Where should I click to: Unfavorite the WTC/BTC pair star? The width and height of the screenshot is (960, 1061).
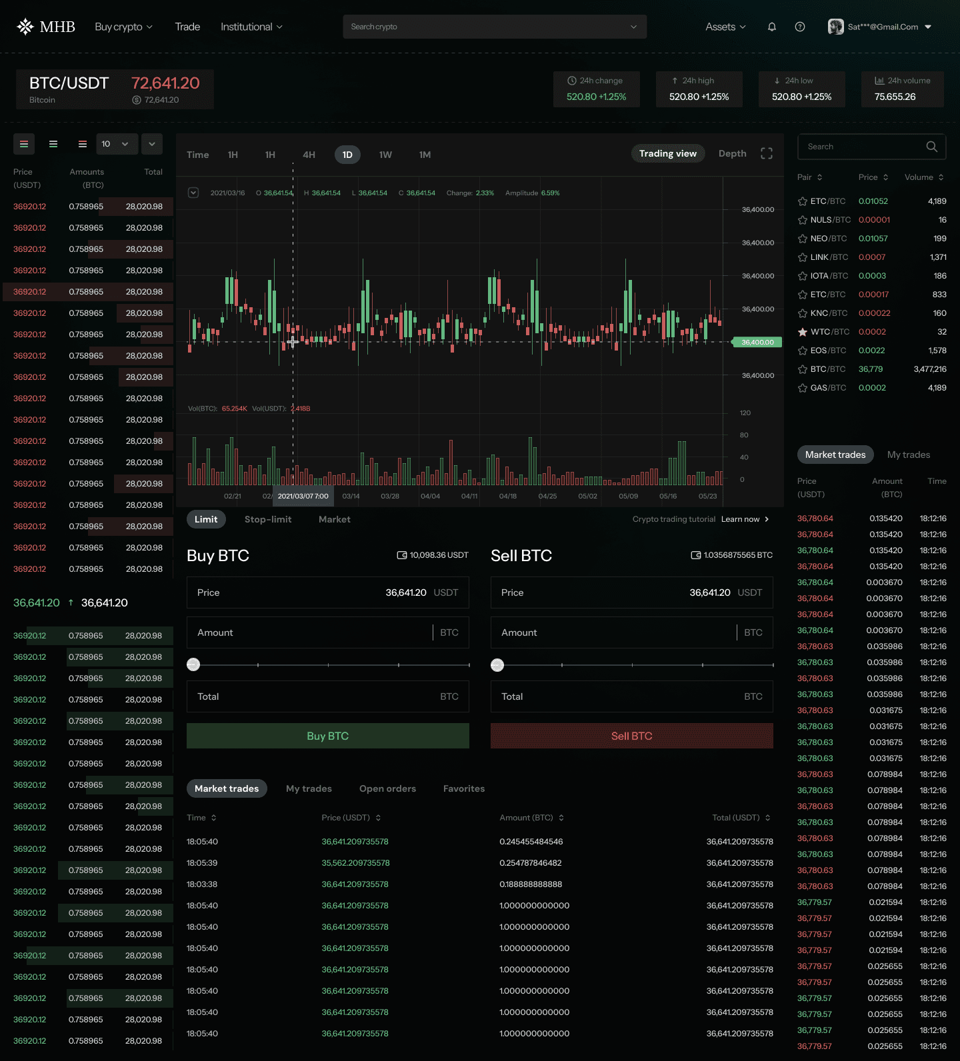coord(803,332)
